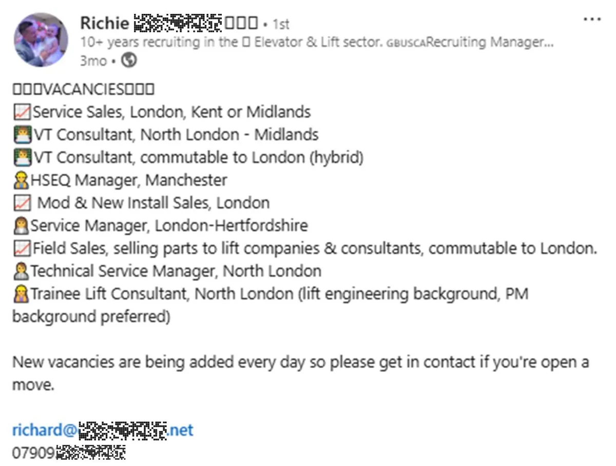Click the person emoji beside HSEQ Manager
This screenshot has width=616, height=466.
(22, 180)
